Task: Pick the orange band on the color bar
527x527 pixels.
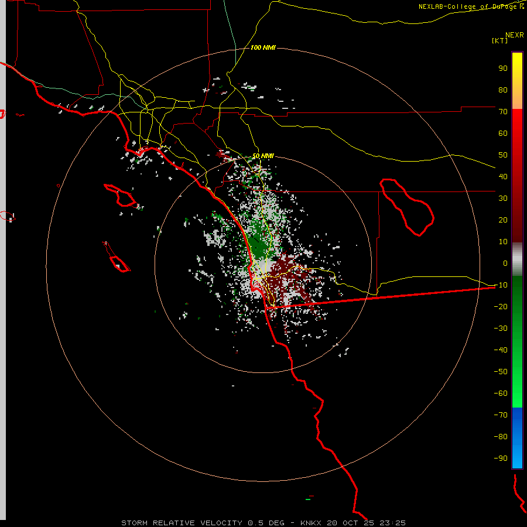Action: 517,97
